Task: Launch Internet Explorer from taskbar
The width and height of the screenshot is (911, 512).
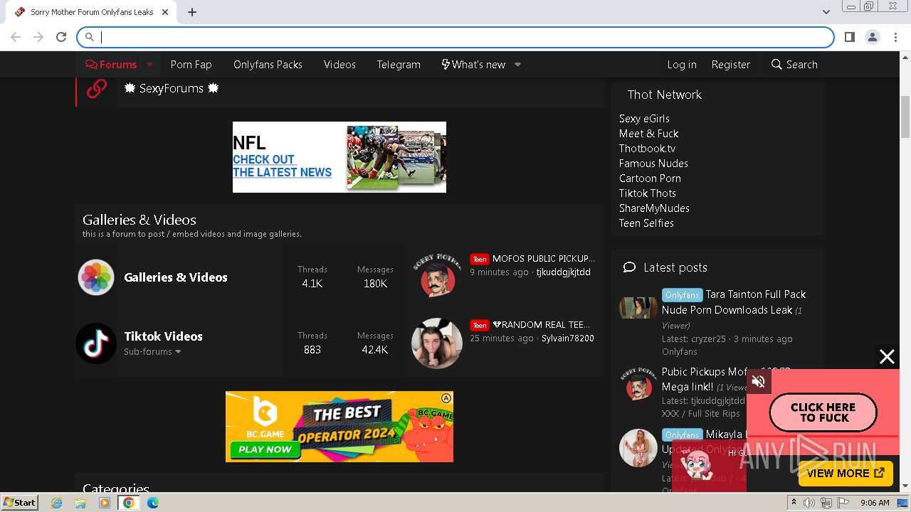Action: pos(57,503)
